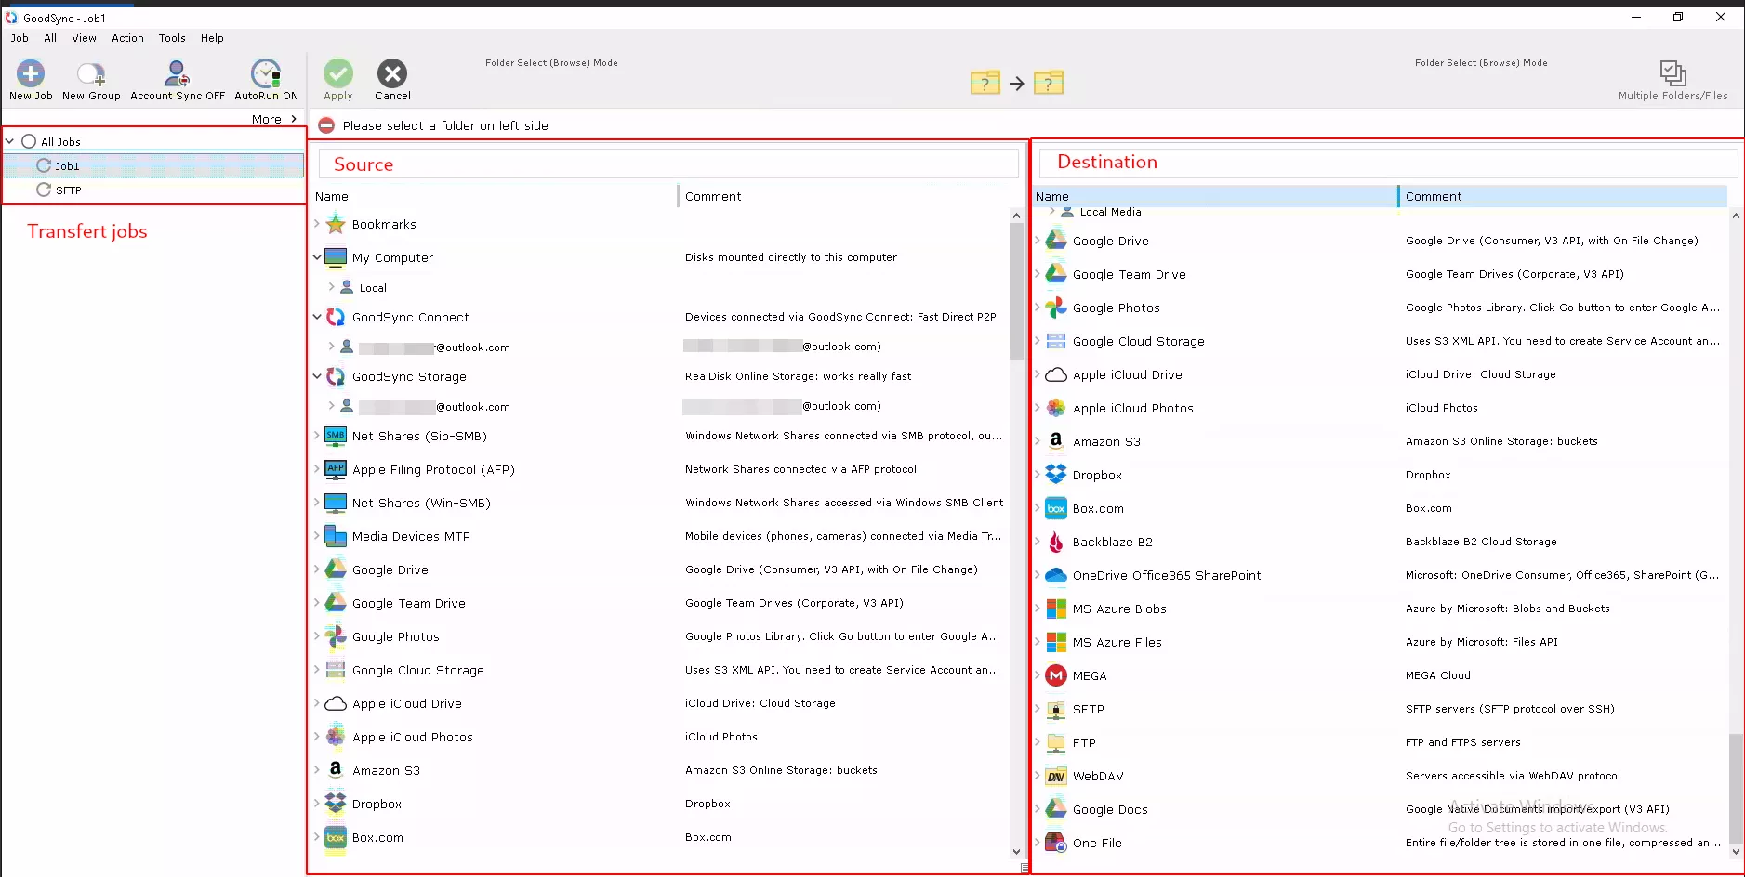This screenshot has width=1745, height=877.
Task: Collapse GoodSync Connect in Source tree
Action: point(317,317)
